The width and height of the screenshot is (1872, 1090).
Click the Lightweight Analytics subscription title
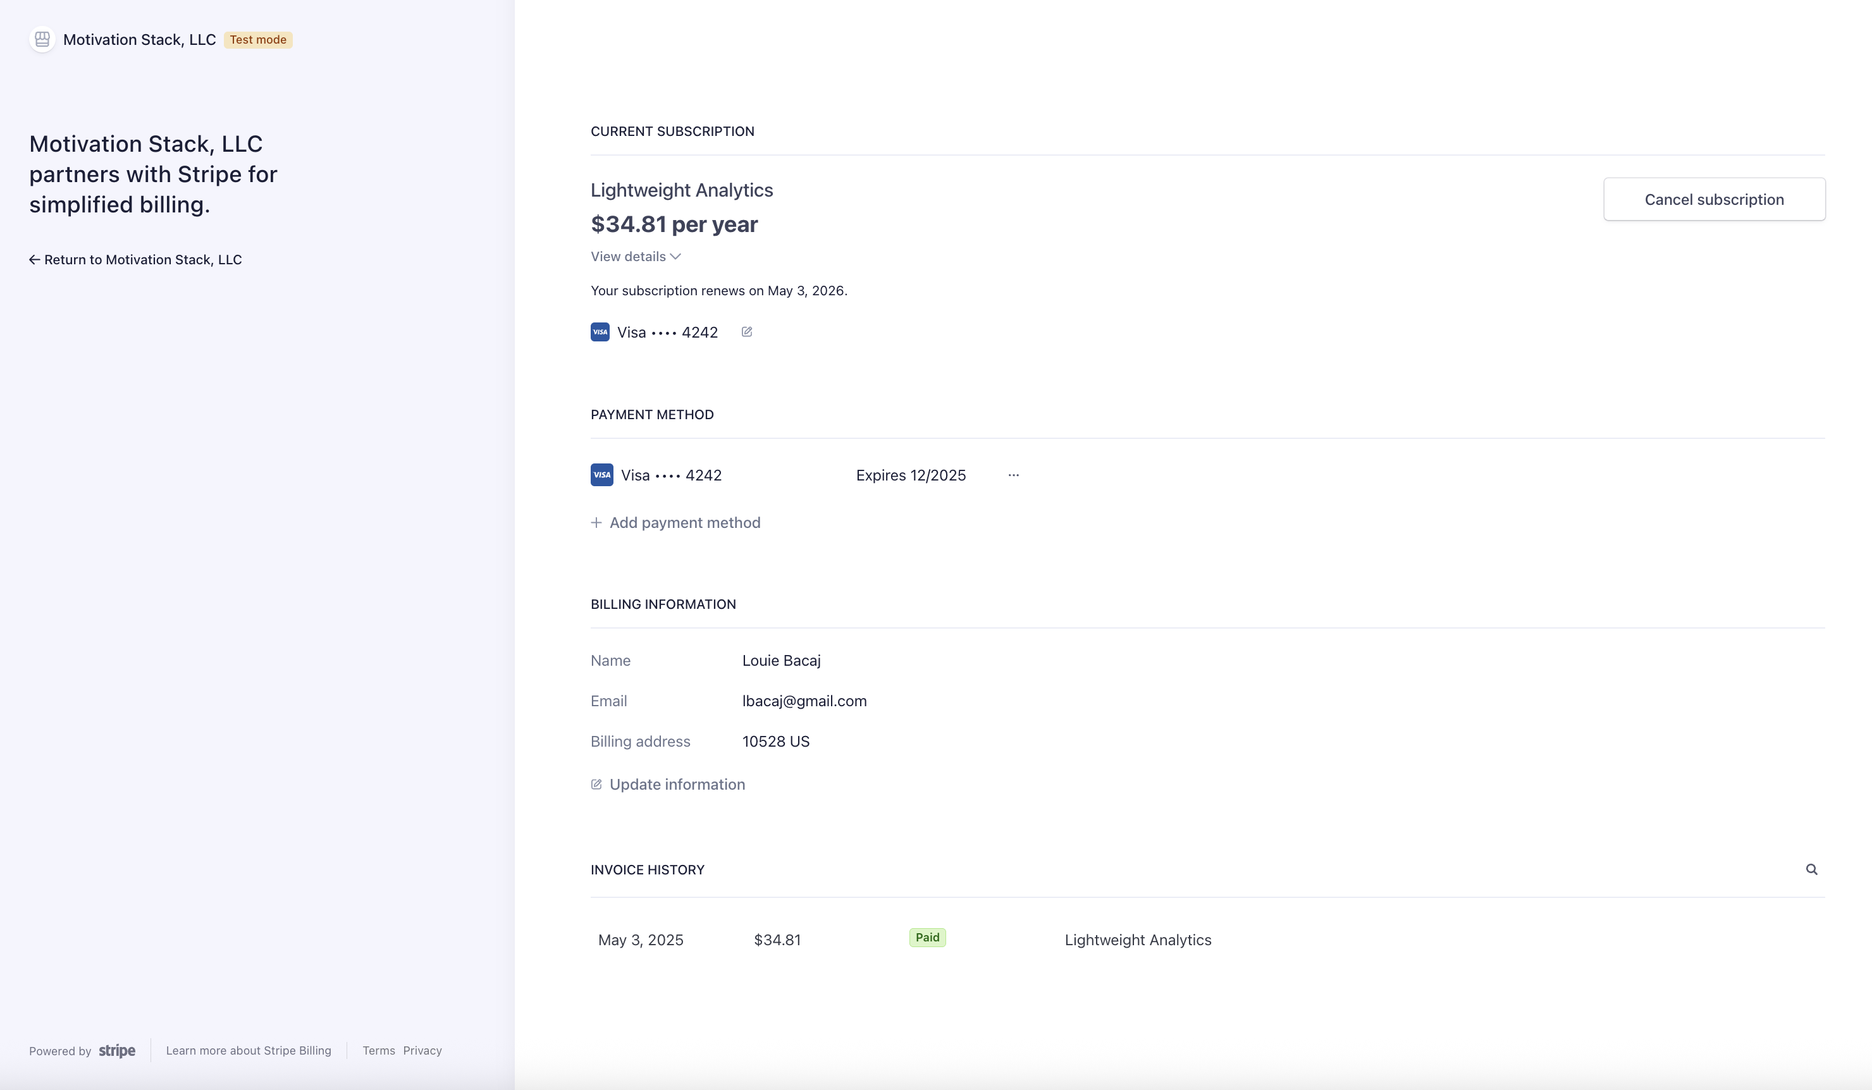pyautogui.click(x=681, y=190)
